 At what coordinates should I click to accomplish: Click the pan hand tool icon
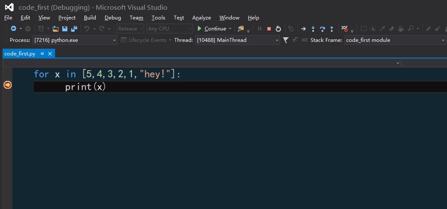tap(401, 28)
